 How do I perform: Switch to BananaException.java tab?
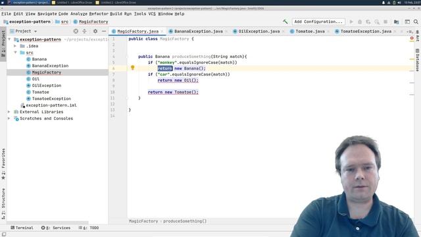(198, 32)
